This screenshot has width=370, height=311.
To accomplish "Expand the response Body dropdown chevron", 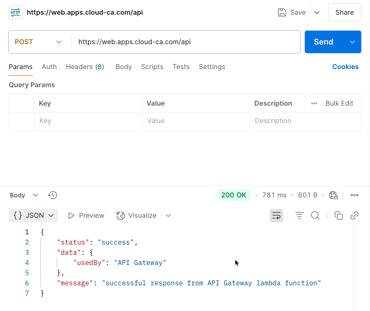I will click(35, 195).
